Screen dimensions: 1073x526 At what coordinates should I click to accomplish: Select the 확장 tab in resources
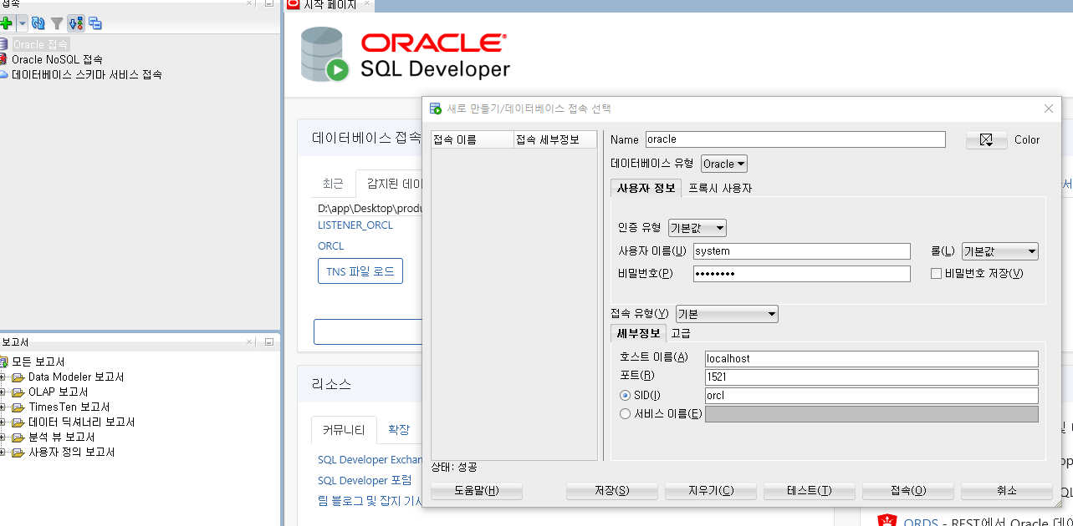[399, 430]
